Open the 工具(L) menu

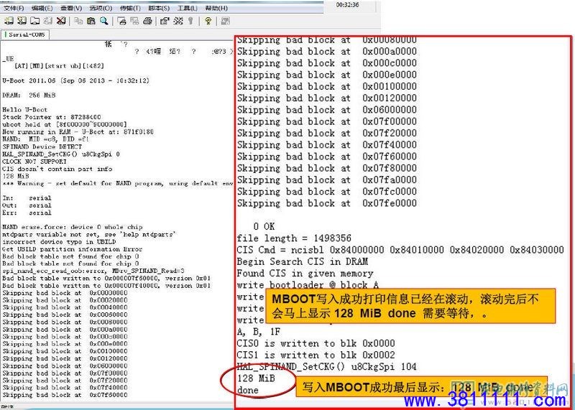coord(188,8)
